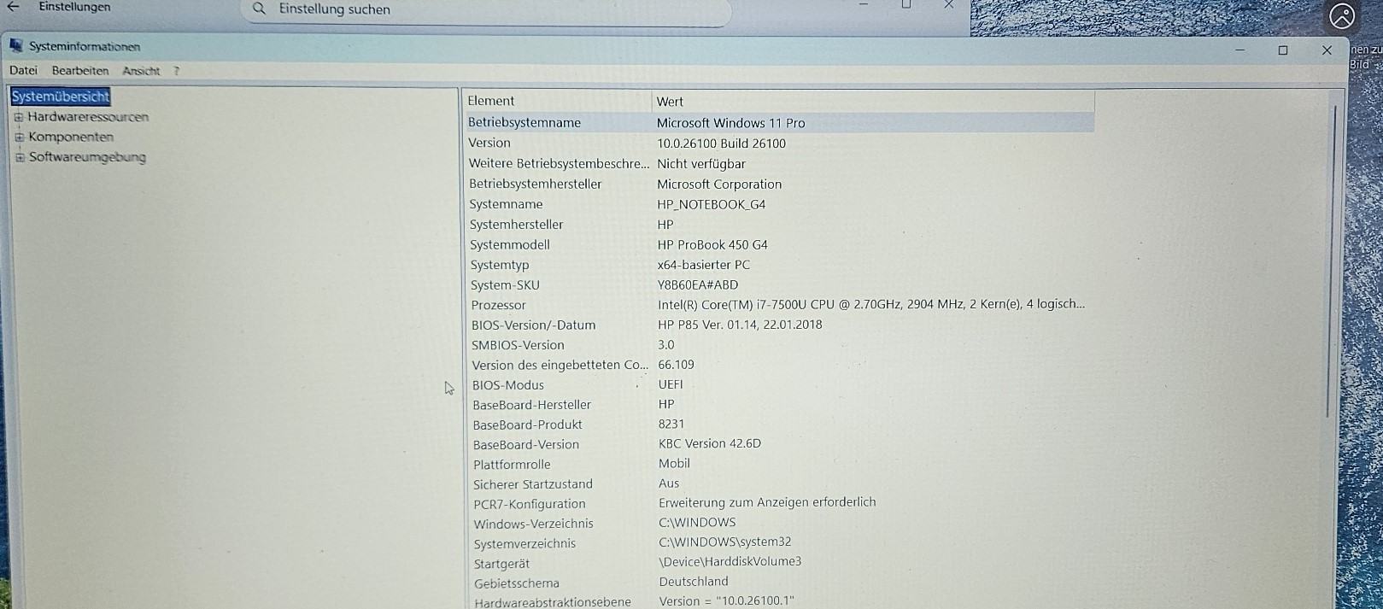Focus the Einstellung suchen search field
Image resolution: width=1383 pixels, height=609 pixels.
point(487,10)
